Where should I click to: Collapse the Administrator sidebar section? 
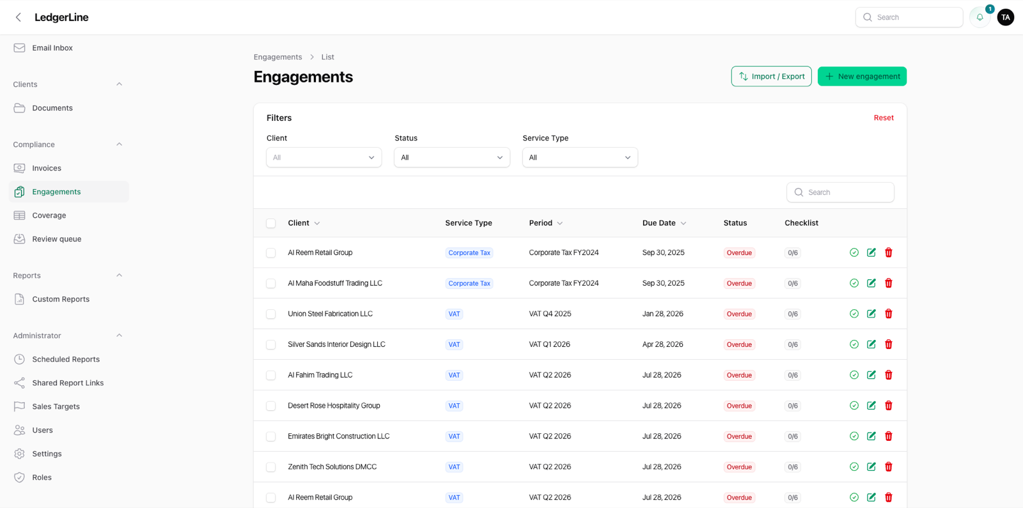click(119, 335)
